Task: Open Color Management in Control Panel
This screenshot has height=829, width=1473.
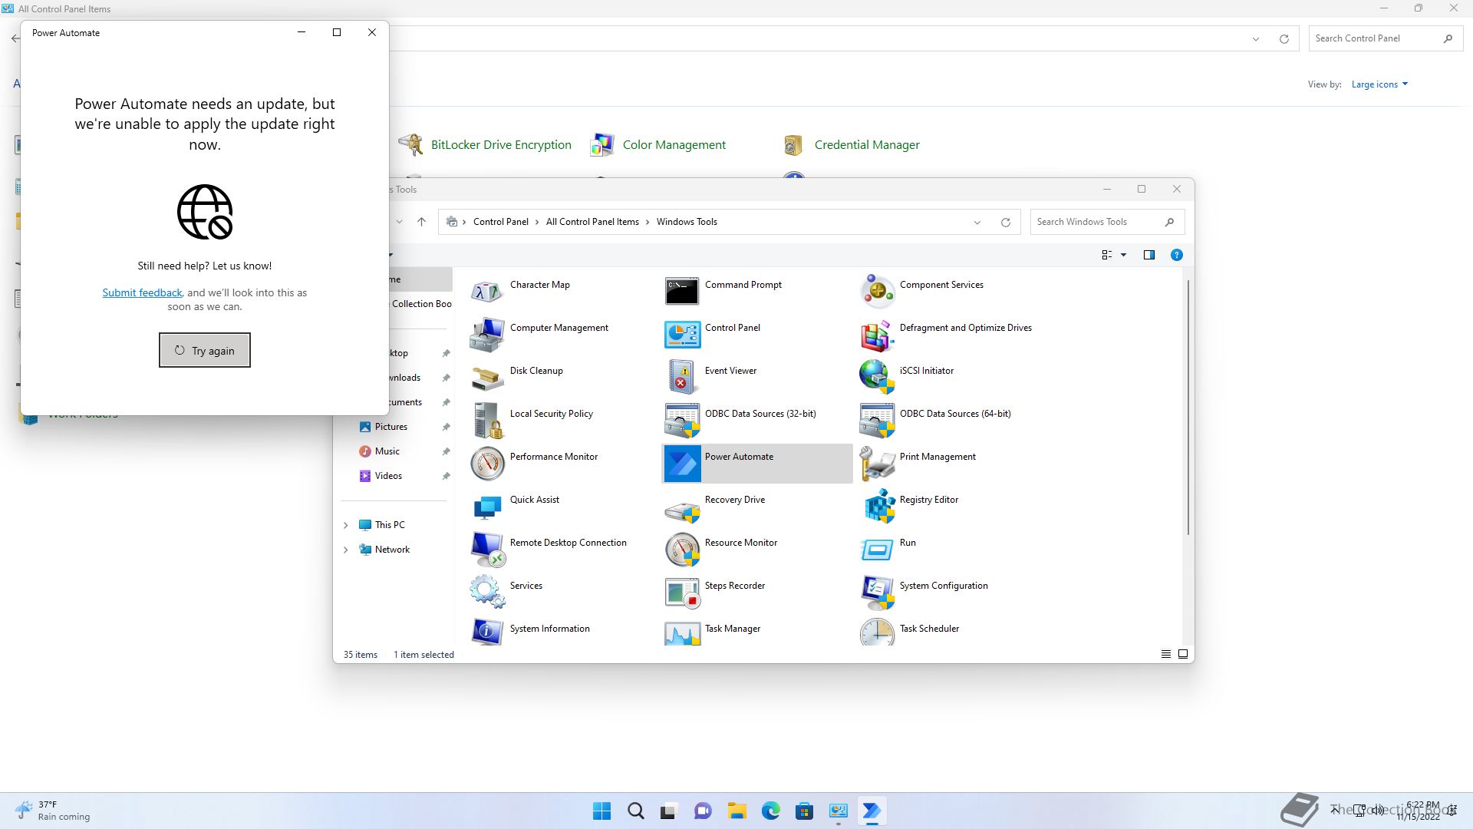Action: 658,144
